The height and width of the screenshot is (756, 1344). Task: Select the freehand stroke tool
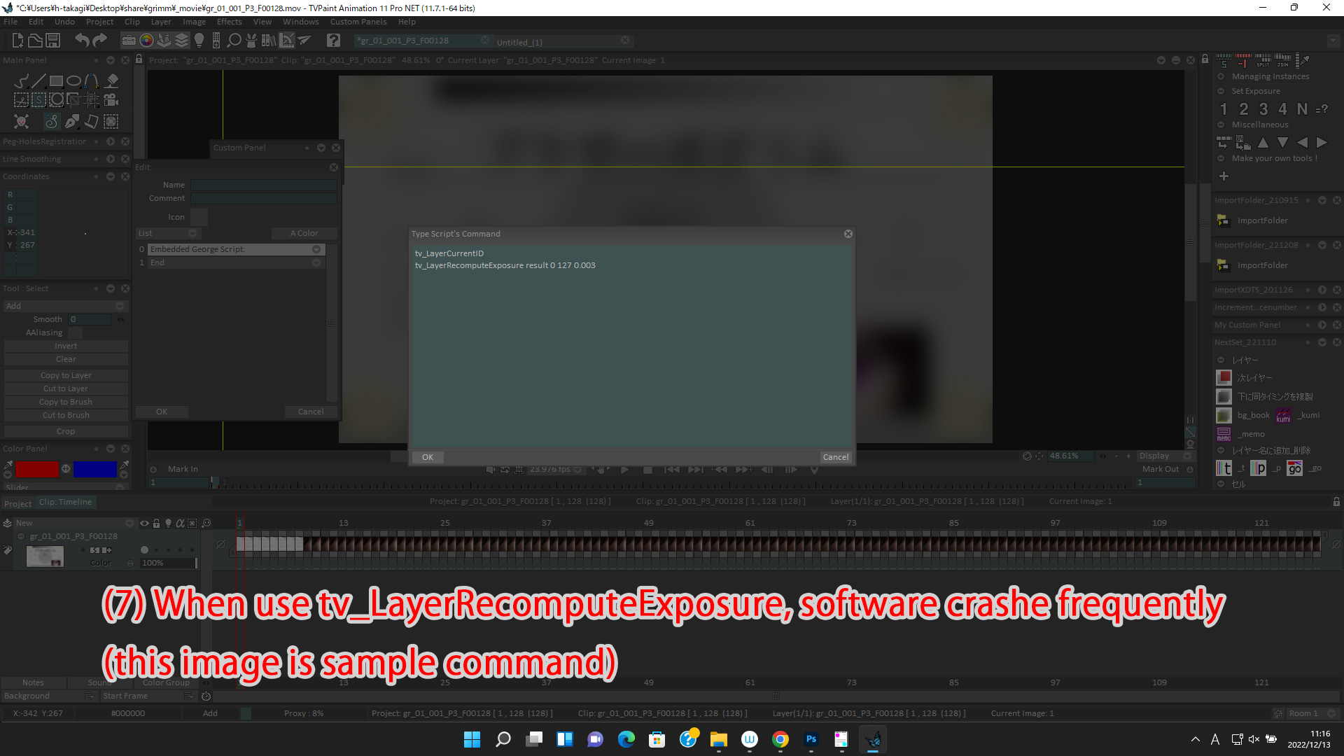coord(22,81)
